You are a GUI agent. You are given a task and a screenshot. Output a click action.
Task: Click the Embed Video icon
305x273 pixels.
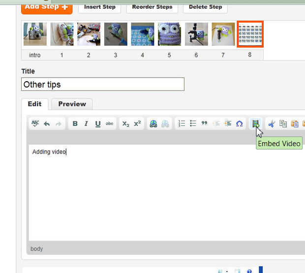pyautogui.click(x=255, y=123)
